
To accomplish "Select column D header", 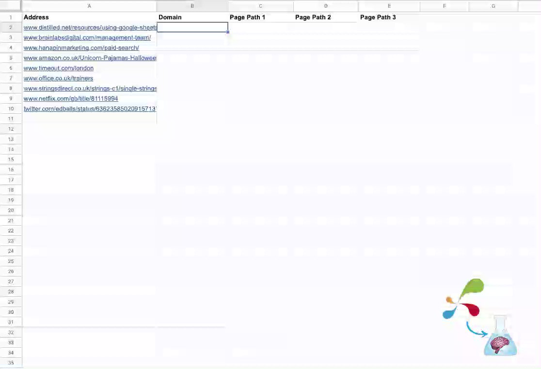I will coord(326,6).
